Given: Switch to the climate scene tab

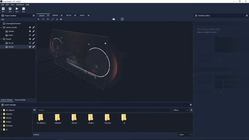Looking at the screenshot, I should click(x=55, y=15).
